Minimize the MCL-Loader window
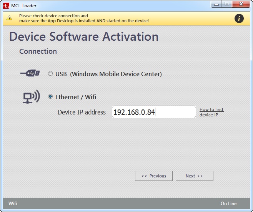Screen dimensions: 253x212 (216, 4)
